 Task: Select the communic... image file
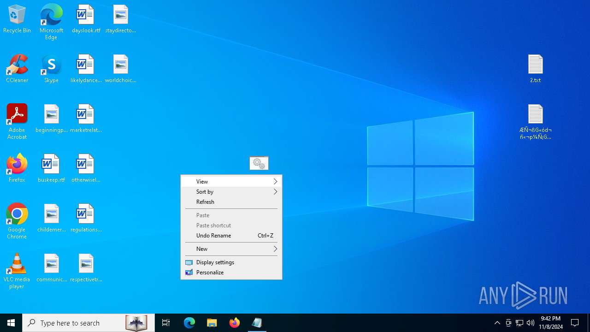[x=51, y=268]
